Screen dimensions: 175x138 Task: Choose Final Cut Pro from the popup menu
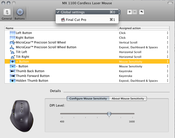point(87,20)
